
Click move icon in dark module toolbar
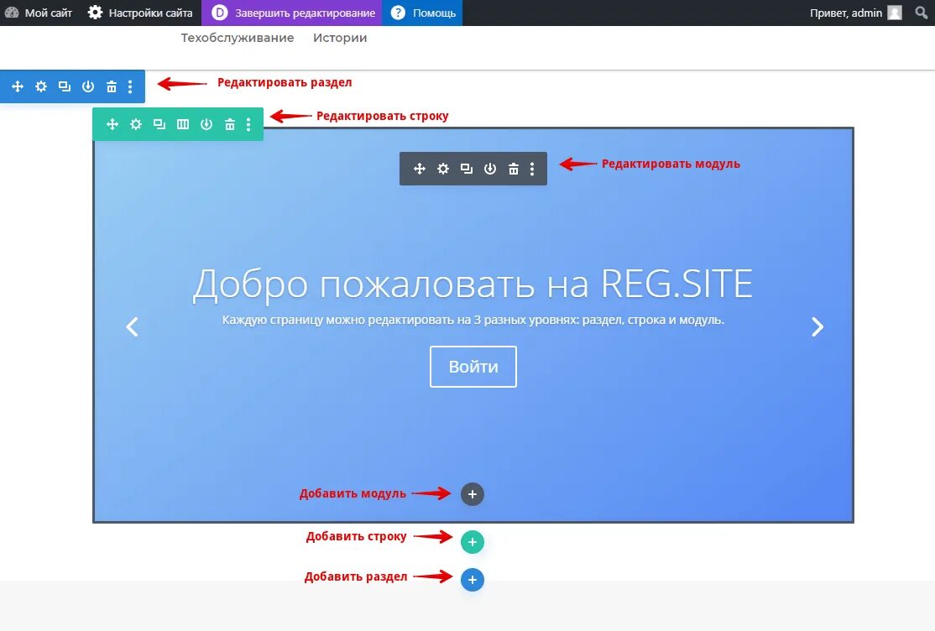419,169
